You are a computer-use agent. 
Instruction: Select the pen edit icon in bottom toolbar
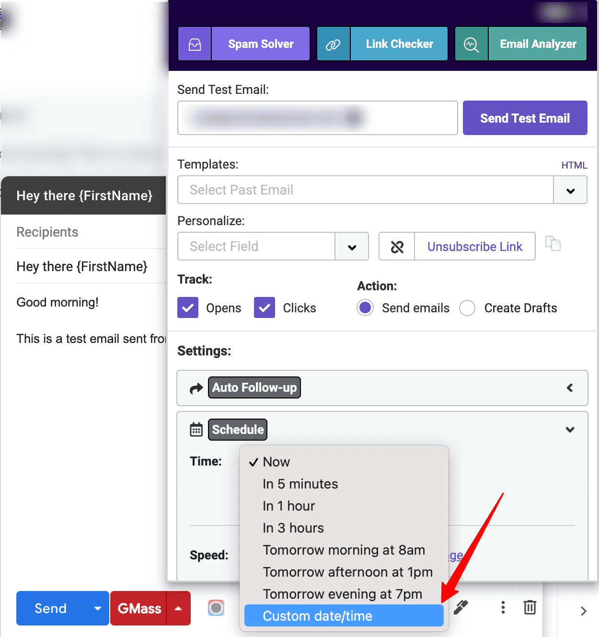pos(461,607)
